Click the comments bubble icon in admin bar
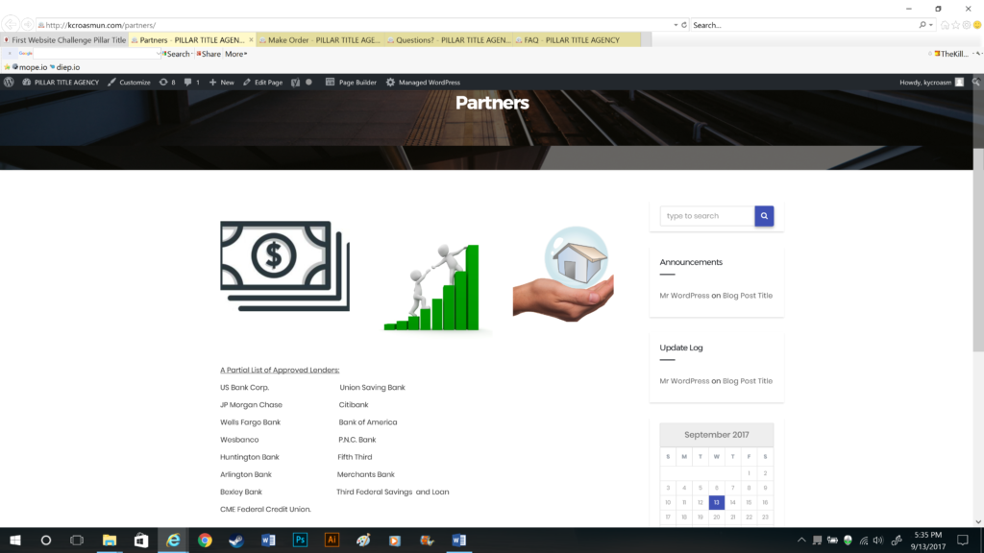The width and height of the screenshot is (984, 553). tap(192, 83)
